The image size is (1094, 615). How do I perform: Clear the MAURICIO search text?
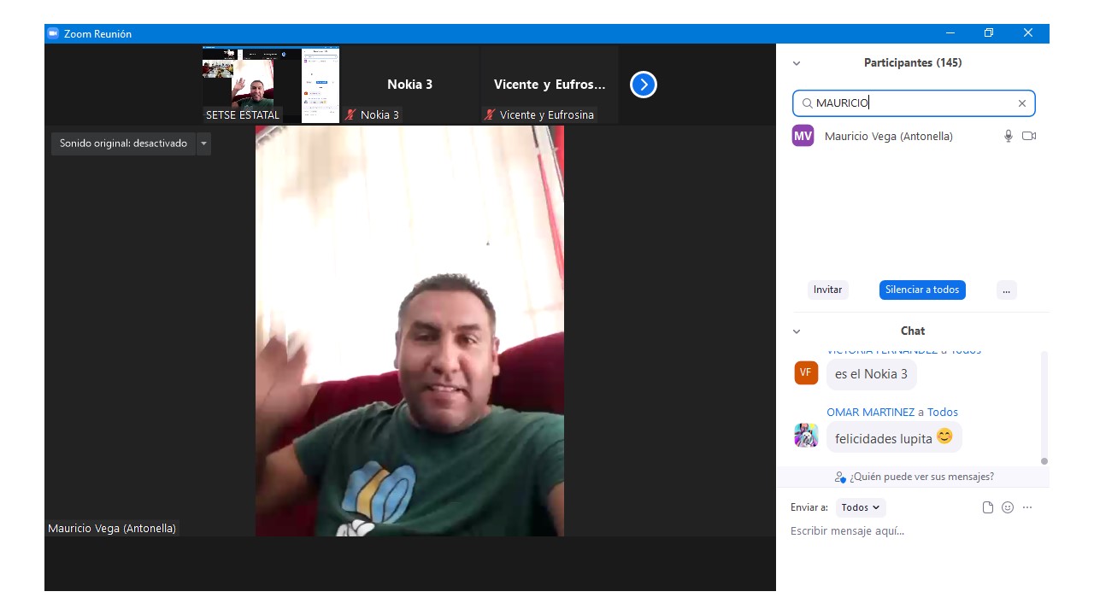tap(1021, 103)
